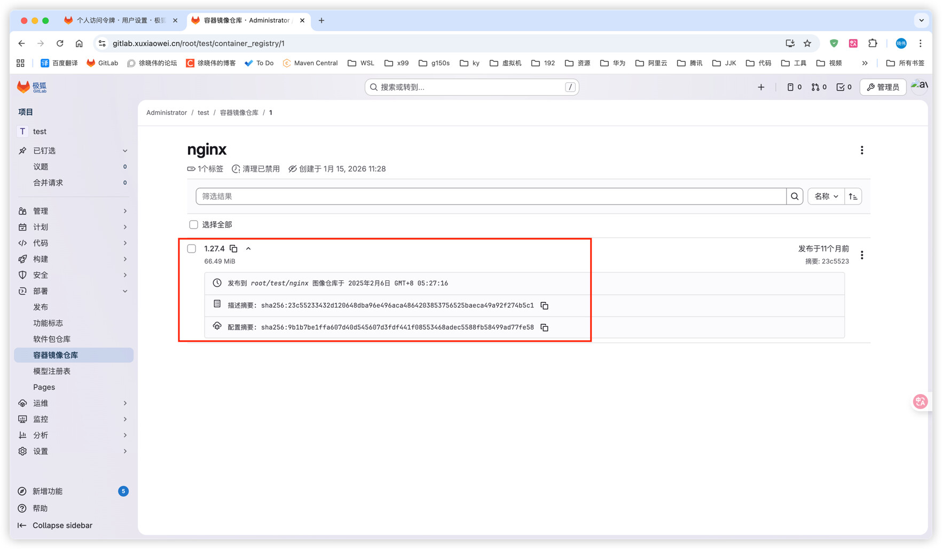The height and width of the screenshot is (549, 942).
Task: Click the search magnifier button beside filter
Action: [x=795, y=197]
